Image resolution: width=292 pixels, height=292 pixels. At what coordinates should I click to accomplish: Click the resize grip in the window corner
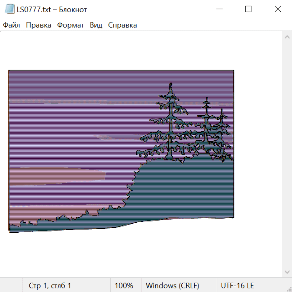(x=289, y=289)
